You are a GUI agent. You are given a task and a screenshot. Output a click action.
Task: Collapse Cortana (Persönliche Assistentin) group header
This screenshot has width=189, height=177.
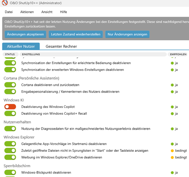click(x=32, y=78)
